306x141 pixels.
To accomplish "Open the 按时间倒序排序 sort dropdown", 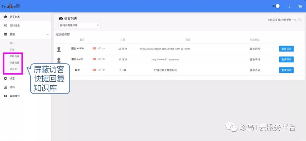I will tap(79, 25).
